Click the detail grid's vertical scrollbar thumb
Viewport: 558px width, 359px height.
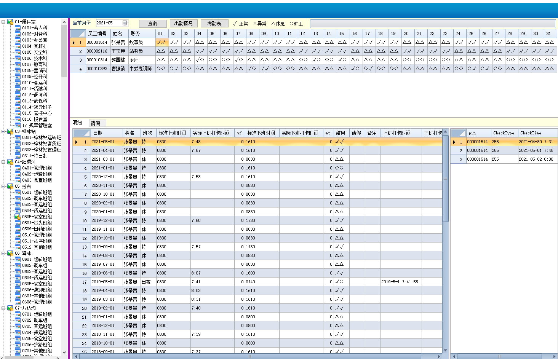pyautogui.click(x=445, y=179)
